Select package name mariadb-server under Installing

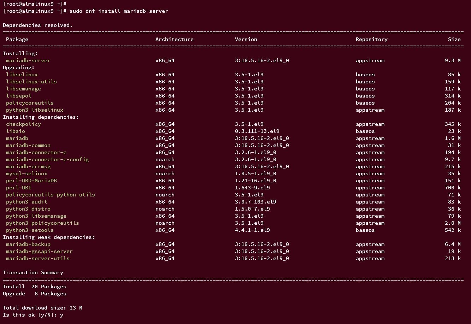[28, 60]
